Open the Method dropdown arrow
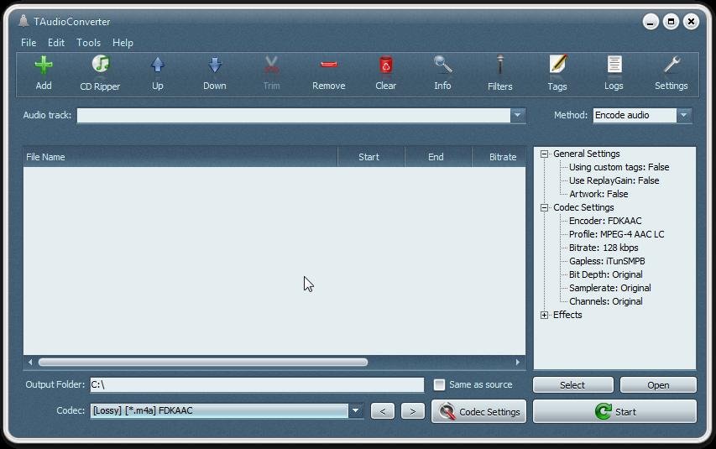This screenshot has width=716, height=449. coord(683,115)
